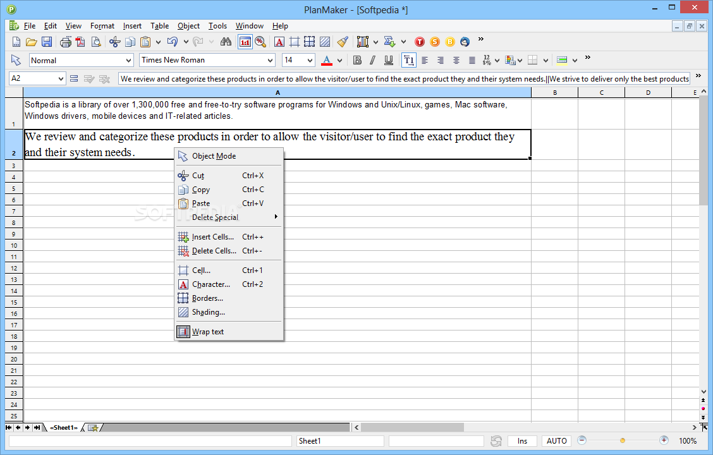Click the red T round icon

point(419,42)
